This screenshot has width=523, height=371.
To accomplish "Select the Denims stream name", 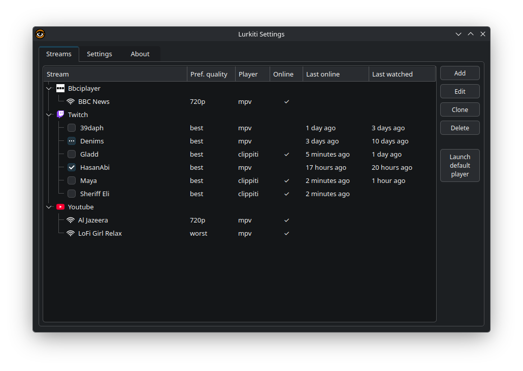I will (x=92, y=141).
